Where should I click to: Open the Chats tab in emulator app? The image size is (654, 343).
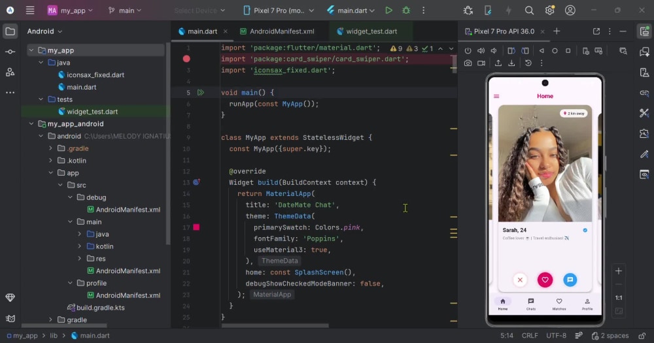pyautogui.click(x=531, y=304)
